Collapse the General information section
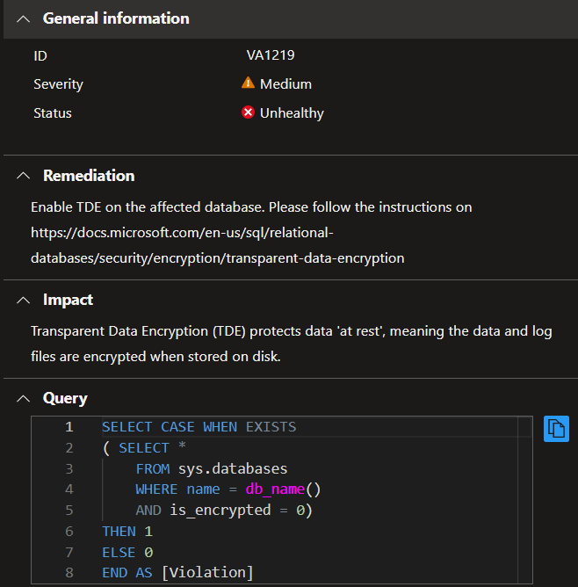Viewport: 578px width, 587px height. click(23, 18)
